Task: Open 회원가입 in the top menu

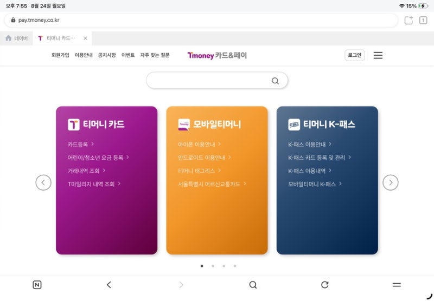Action: pos(60,55)
